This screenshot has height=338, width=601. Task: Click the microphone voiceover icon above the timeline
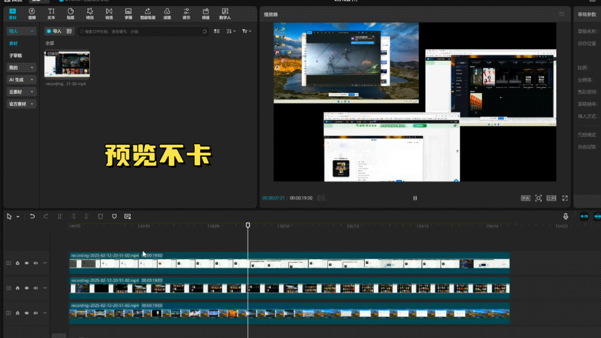pos(566,216)
